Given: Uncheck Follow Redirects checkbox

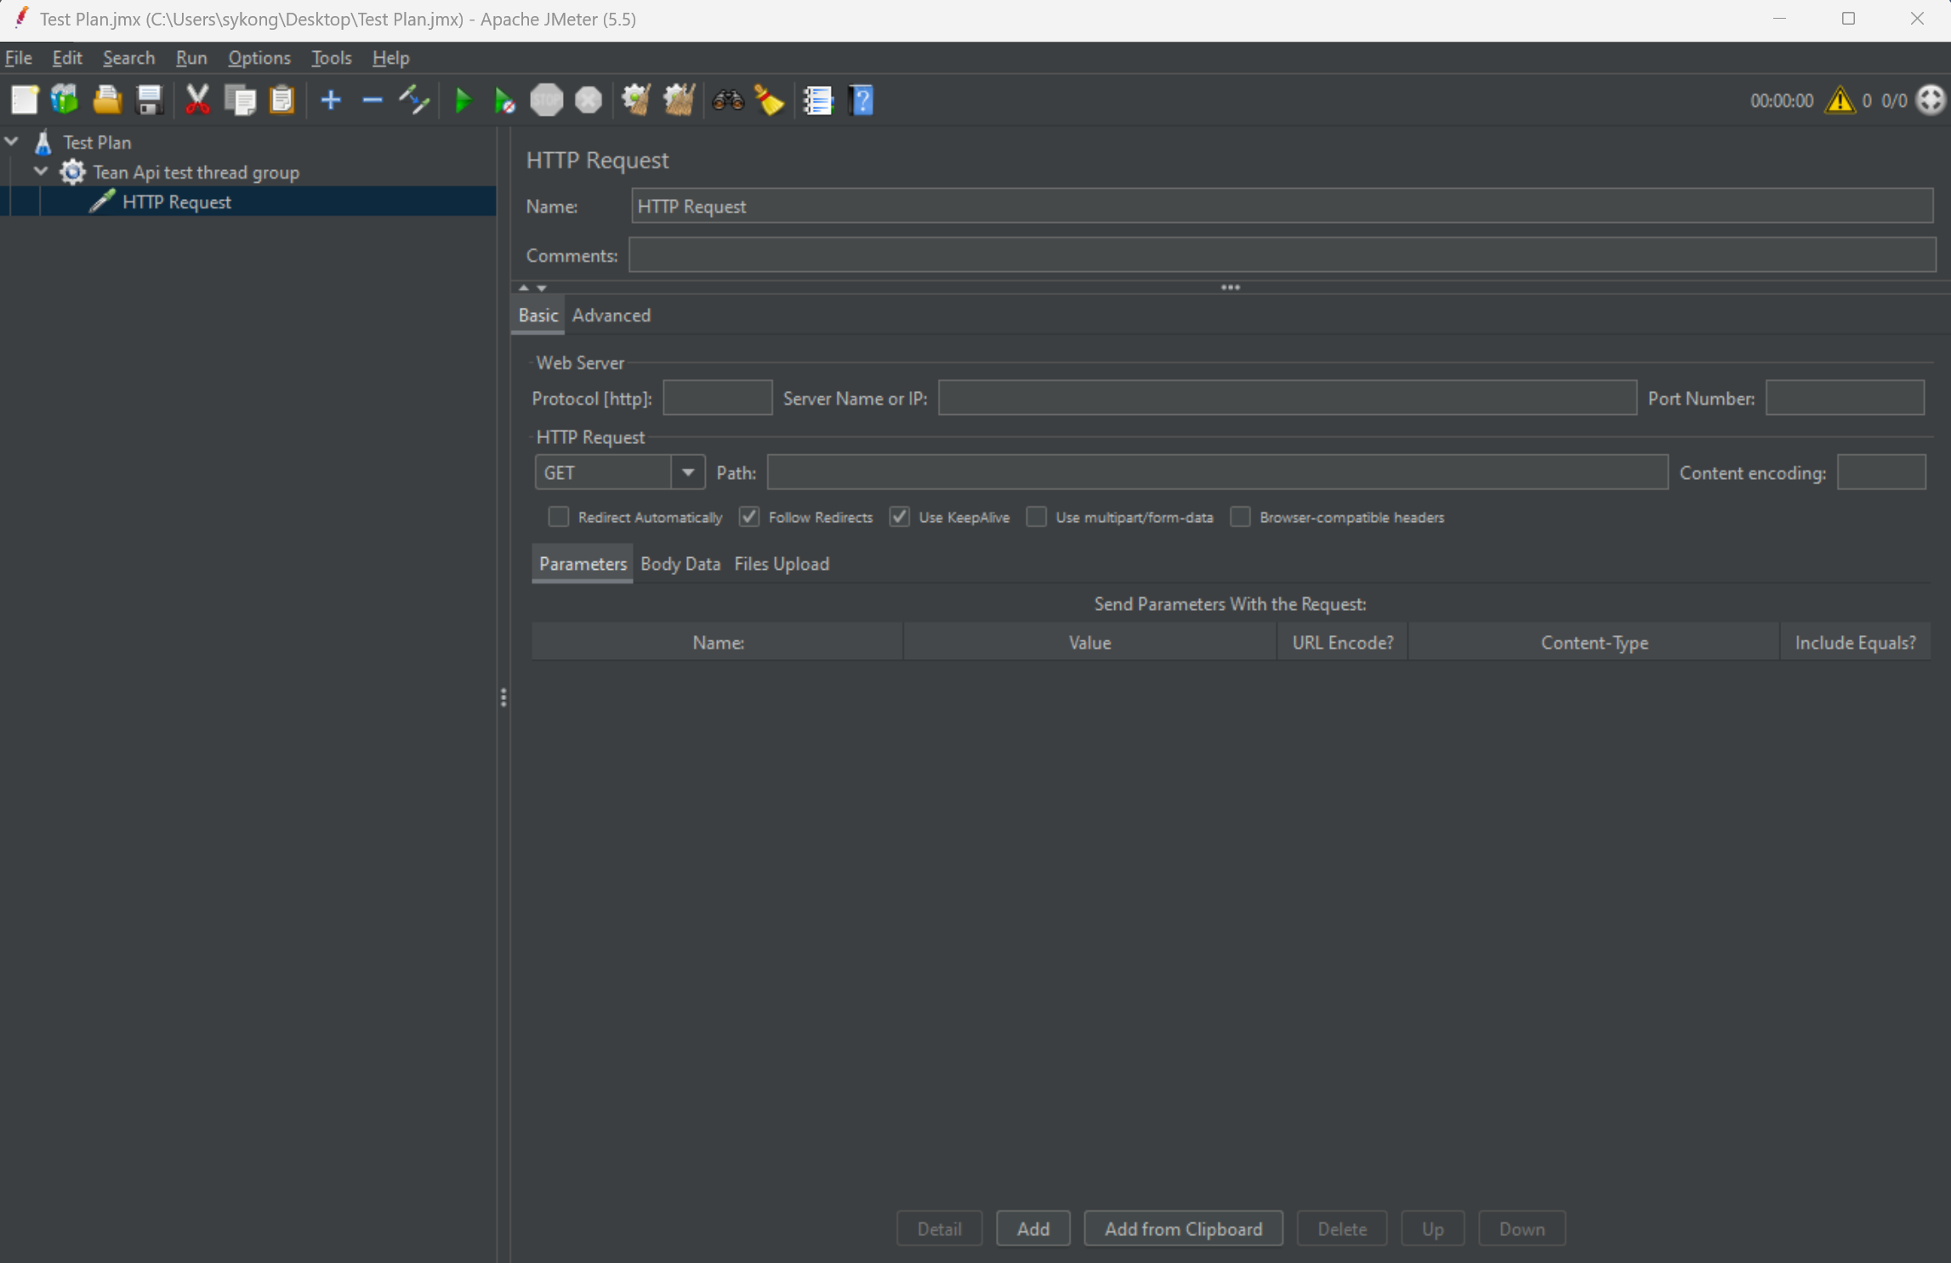Looking at the screenshot, I should click(748, 517).
